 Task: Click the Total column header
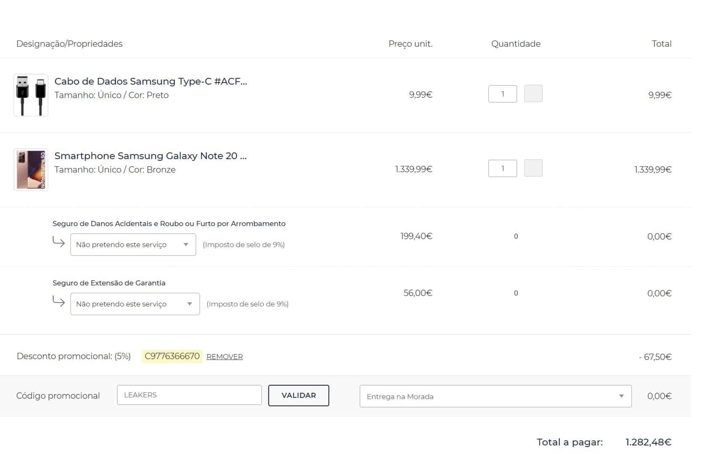pyautogui.click(x=661, y=44)
